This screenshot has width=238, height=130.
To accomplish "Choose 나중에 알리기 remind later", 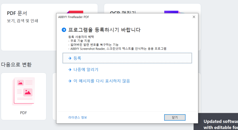I will click(86, 70).
